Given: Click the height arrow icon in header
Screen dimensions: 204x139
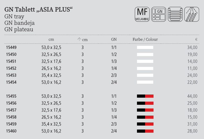Looking at the screenshot, I should click(79, 39).
